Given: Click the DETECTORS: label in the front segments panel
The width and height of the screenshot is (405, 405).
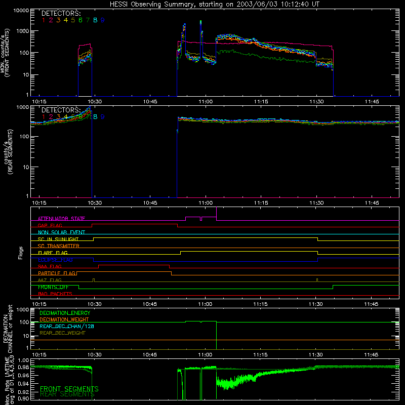Looking at the screenshot, I should (x=61, y=13).
